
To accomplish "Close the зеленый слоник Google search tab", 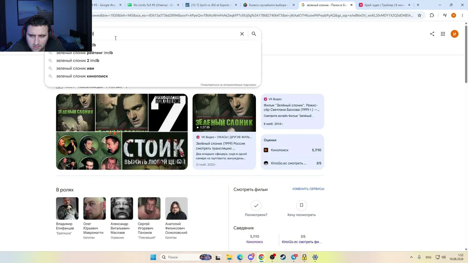I will pos(352,5).
